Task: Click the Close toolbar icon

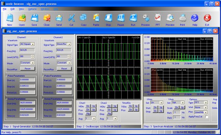Action: click(47, 18)
